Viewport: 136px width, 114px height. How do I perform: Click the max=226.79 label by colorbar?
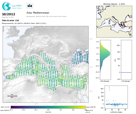(91, 107)
